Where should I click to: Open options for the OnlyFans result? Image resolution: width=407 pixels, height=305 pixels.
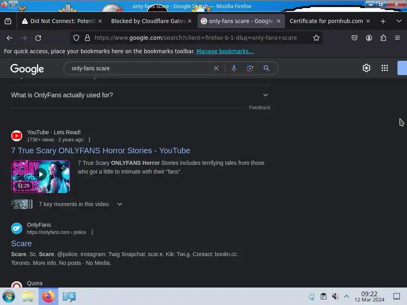tap(92, 232)
